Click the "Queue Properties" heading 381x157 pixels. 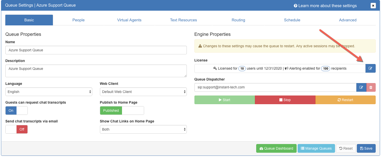23,34
